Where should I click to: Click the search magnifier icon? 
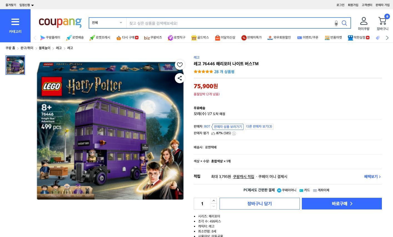pos(344,23)
